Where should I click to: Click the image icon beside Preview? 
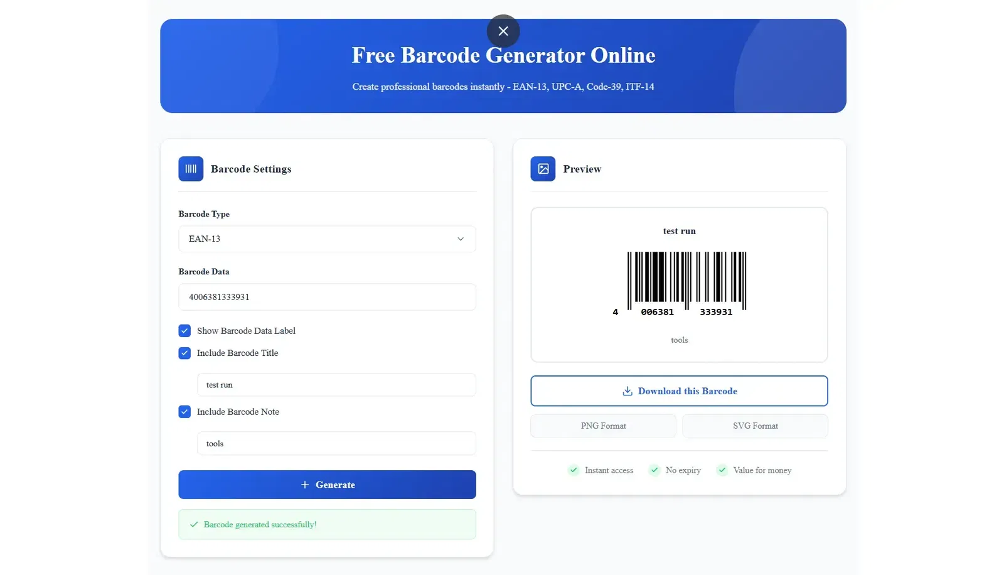point(543,169)
